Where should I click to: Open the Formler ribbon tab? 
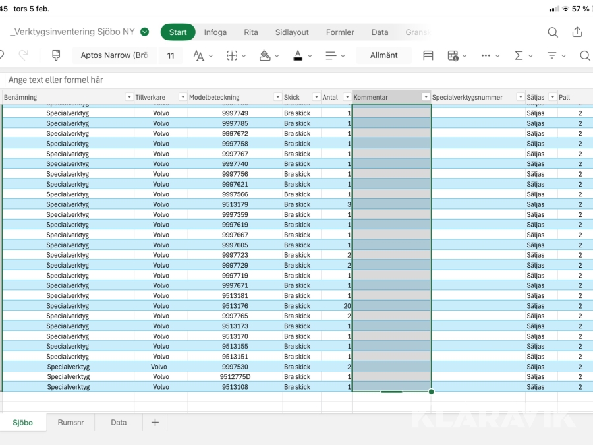pos(340,32)
